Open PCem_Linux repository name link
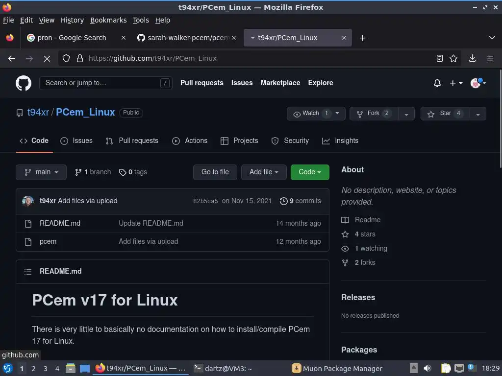 point(85,112)
